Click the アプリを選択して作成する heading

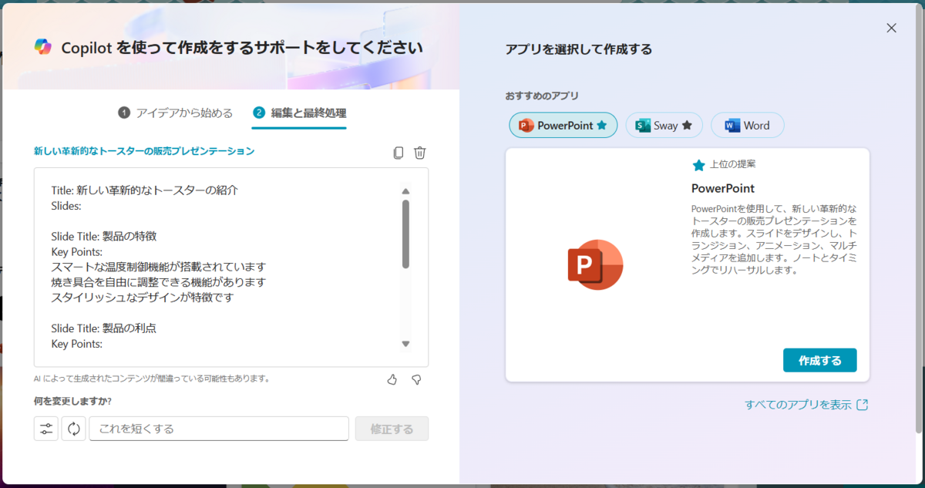pyautogui.click(x=579, y=49)
